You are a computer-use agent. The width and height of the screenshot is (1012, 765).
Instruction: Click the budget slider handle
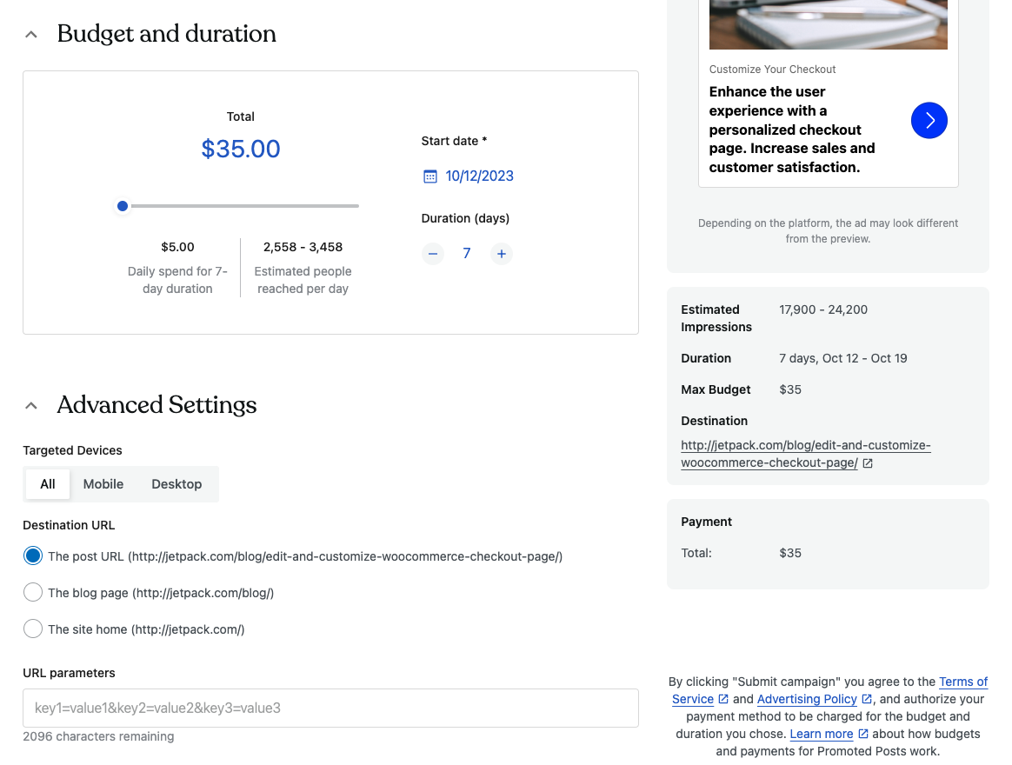(x=123, y=206)
